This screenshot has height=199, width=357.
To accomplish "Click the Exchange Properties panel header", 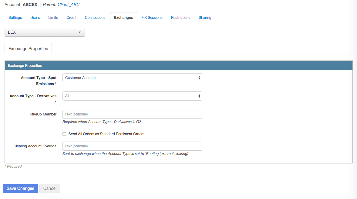I will click(178, 65).
